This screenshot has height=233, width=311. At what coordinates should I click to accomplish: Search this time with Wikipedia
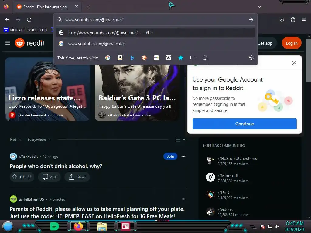tap(168, 58)
